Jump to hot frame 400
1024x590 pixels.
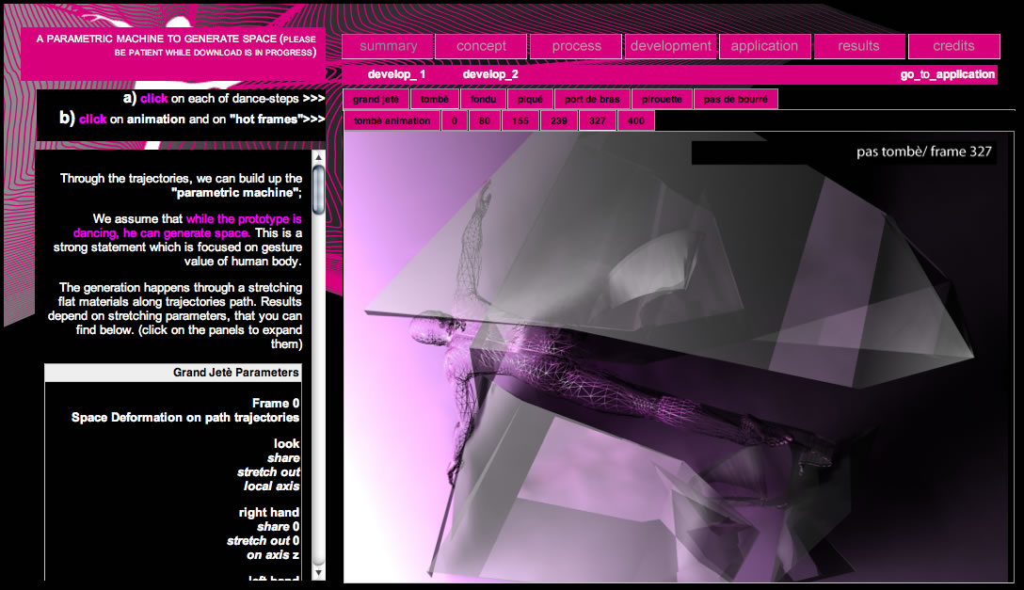point(636,120)
